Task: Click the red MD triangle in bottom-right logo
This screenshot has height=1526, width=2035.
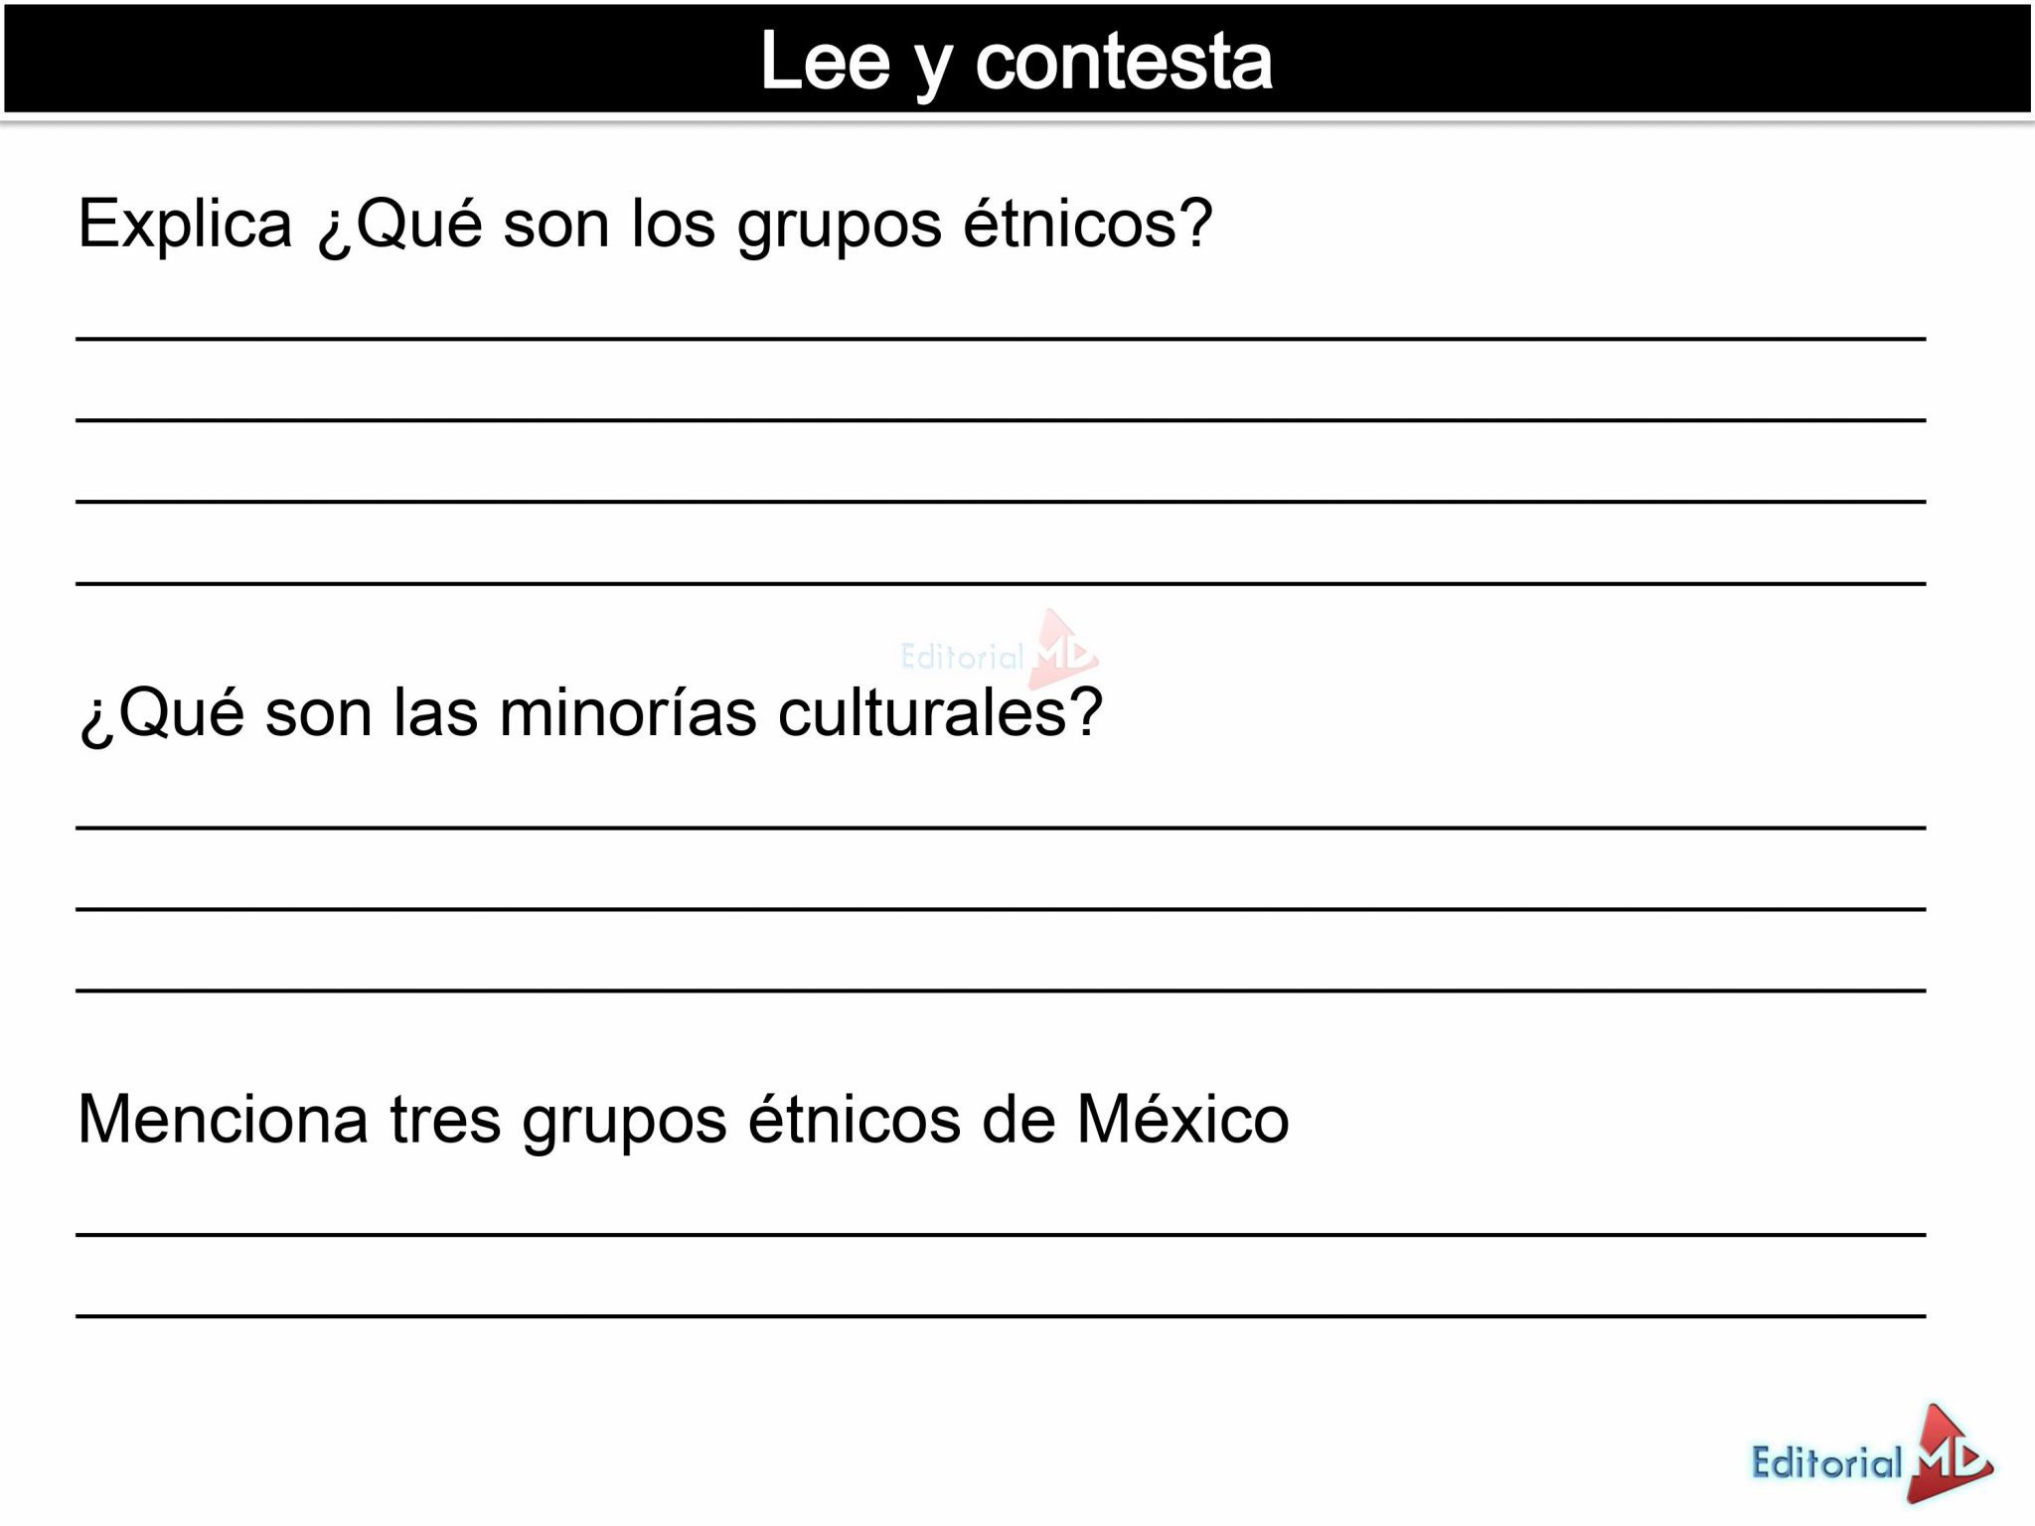Action: tap(1950, 1452)
